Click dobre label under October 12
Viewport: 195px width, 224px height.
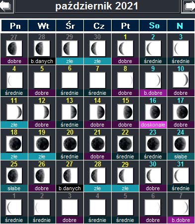[42, 125]
